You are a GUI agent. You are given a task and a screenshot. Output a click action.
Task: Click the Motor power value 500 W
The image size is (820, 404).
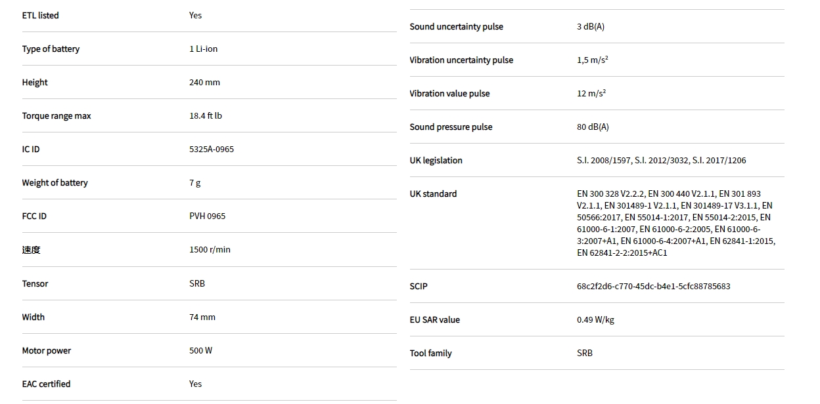click(200, 350)
